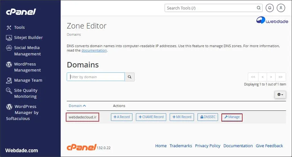292x157 pixels.
Task: Click the Manage Team people icon
Action: (9, 80)
